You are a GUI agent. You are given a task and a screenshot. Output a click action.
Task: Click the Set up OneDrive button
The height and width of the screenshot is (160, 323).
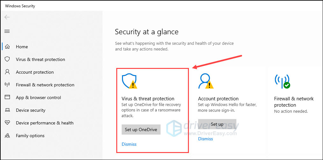tap(141, 130)
